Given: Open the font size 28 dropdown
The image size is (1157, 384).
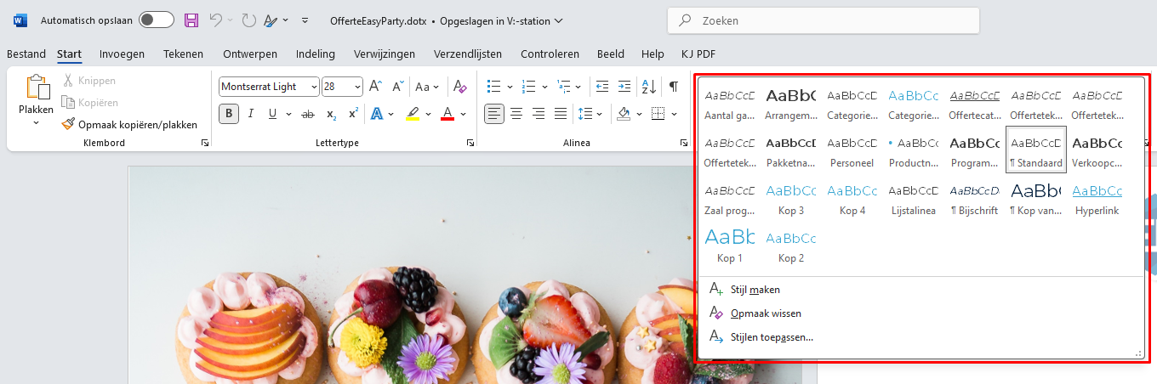Looking at the screenshot, I should pos(357,87).
